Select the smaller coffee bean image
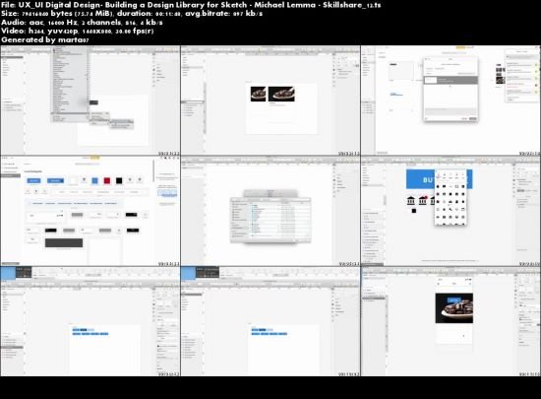 click(x=258, y=94)
